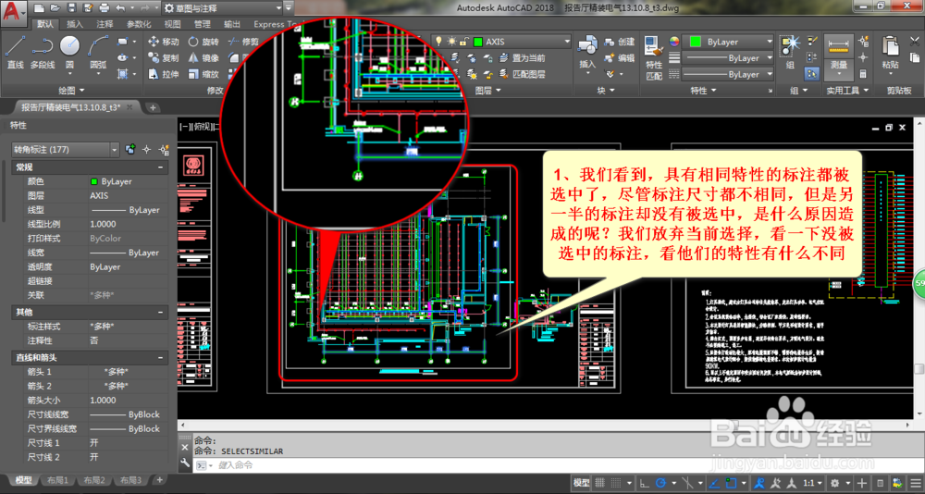This screenshot has height=494, width=925.
Task: Click the 复制 (Copy) tool
Action: point(163,58)
